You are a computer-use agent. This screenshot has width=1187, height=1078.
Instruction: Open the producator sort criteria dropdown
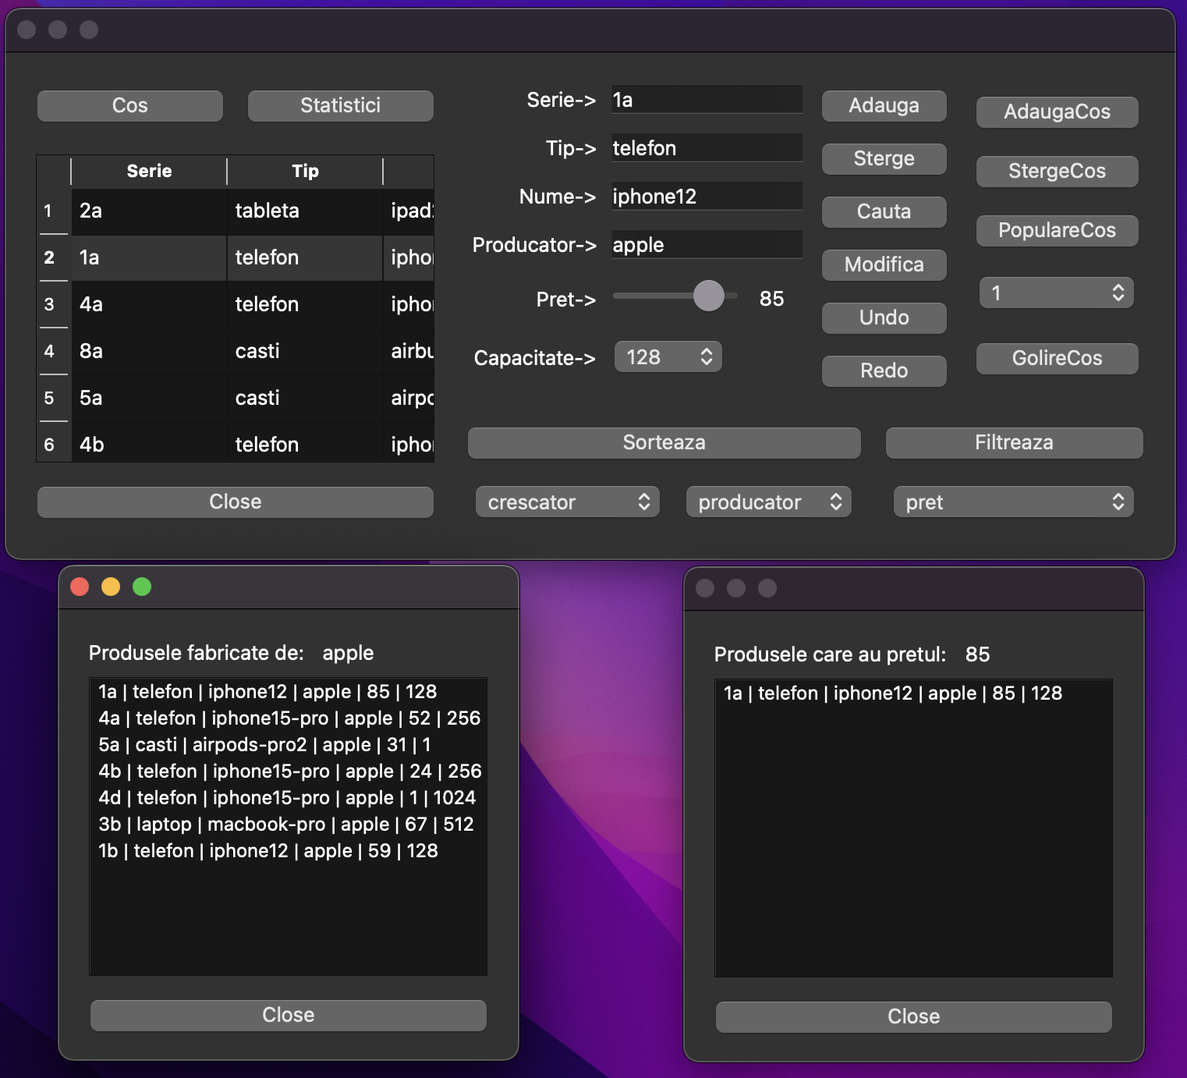[x=768, y=502]
